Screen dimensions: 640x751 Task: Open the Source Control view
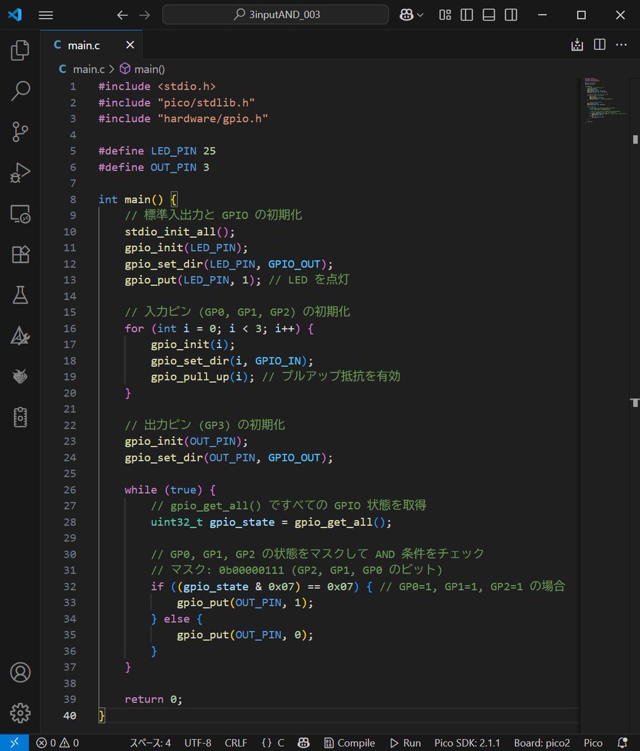pyautogui.click(x=20, y=132)
